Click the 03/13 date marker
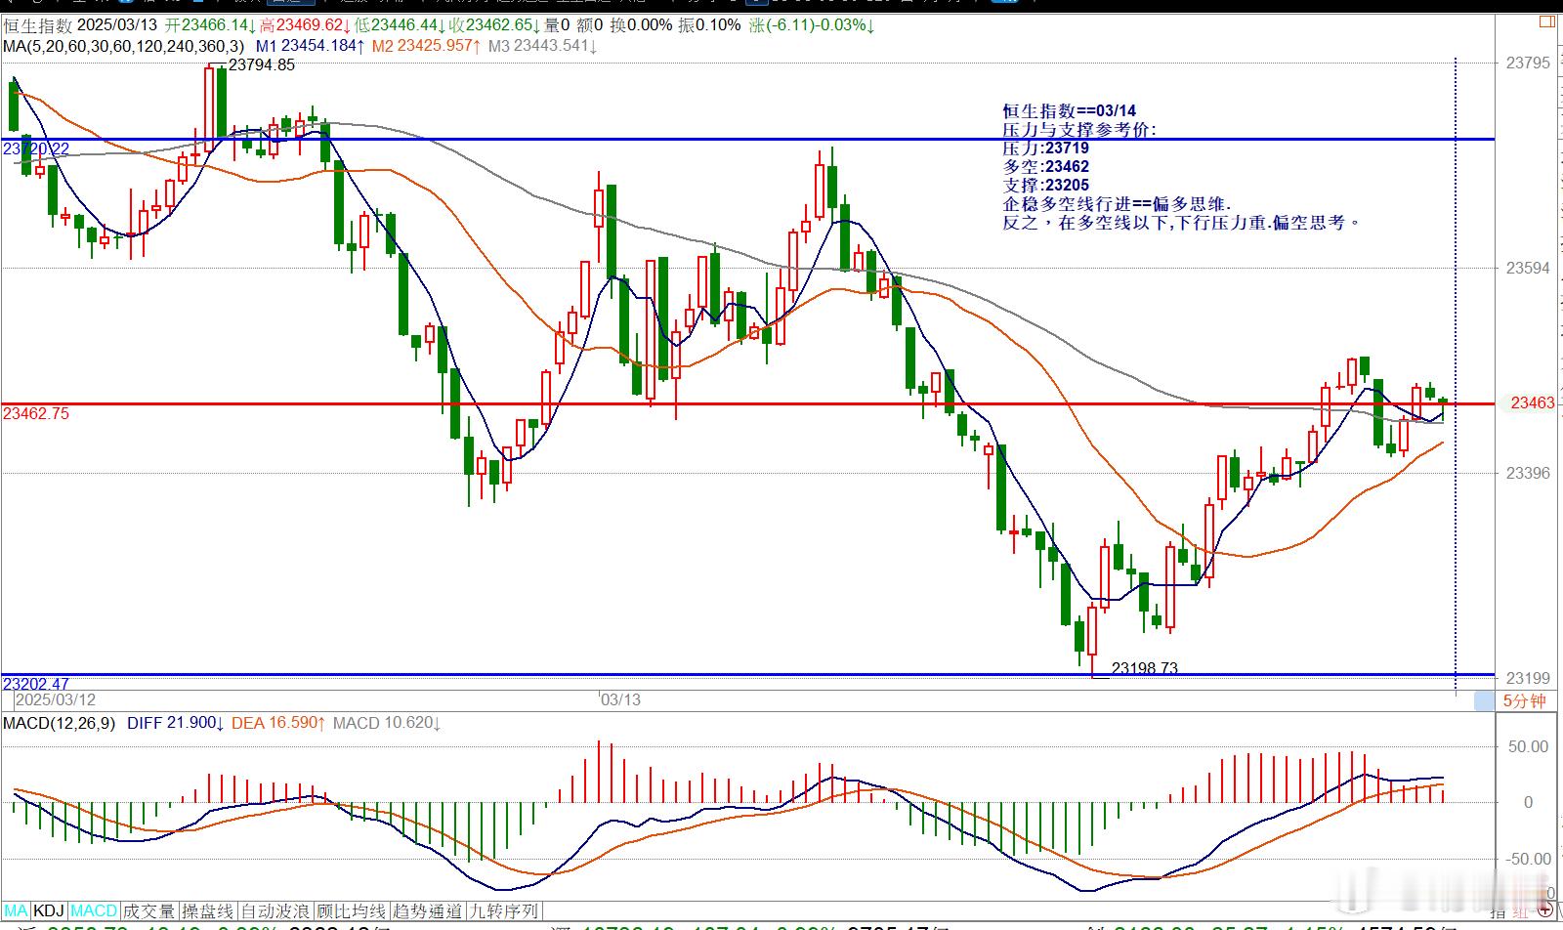The image size is (1563, 930). pyautogui.click(x=621, y=699)
